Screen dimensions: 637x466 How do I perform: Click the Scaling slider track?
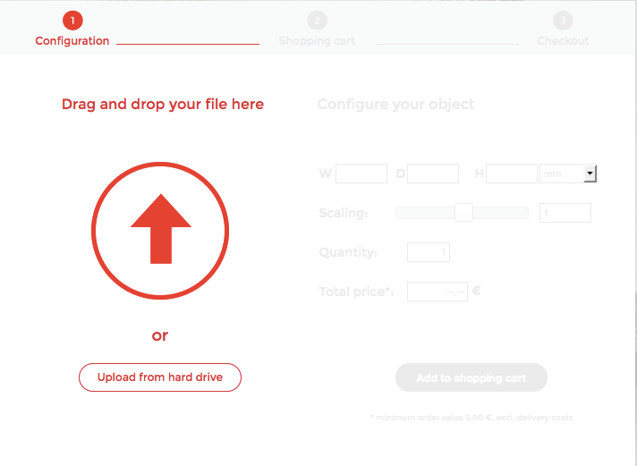tap(462, 213)
